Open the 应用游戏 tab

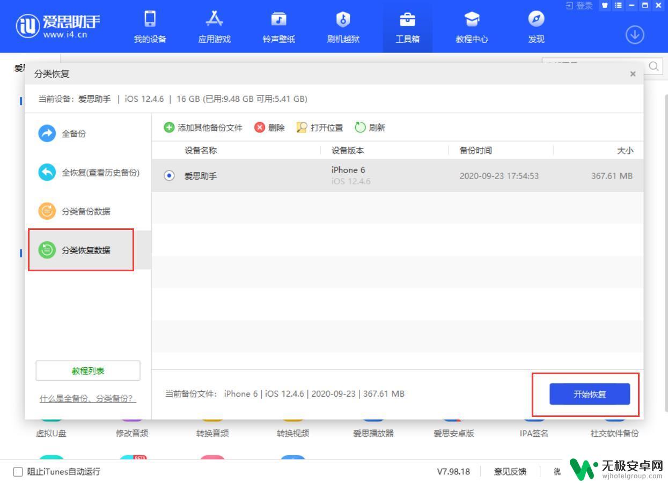coord(214,27)
